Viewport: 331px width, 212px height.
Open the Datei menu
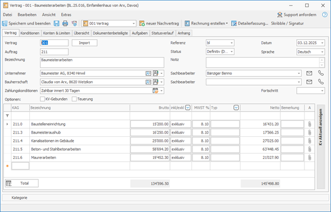click(x=7, y=14)
